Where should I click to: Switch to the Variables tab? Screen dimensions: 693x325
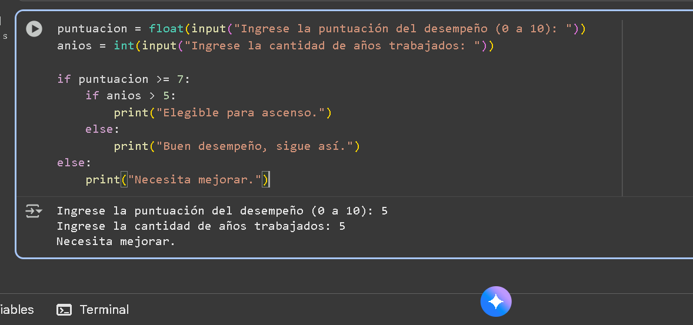click(x=16, y=310)
